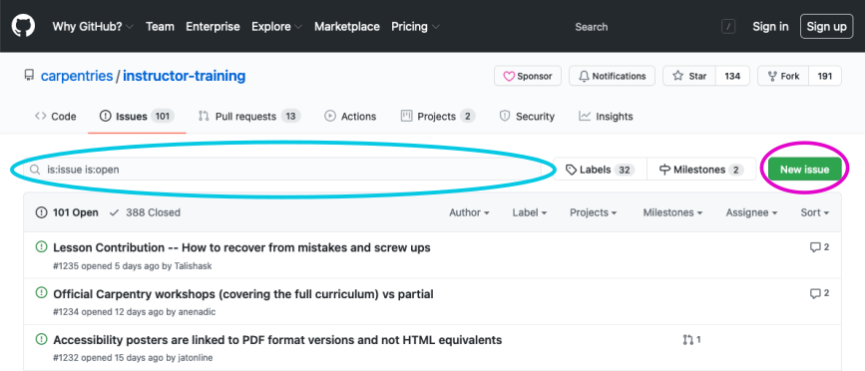This screenshot has height=371, width=865.
Task: Click the repository book icon beside carpentries
Action: (x=29, y=76)
